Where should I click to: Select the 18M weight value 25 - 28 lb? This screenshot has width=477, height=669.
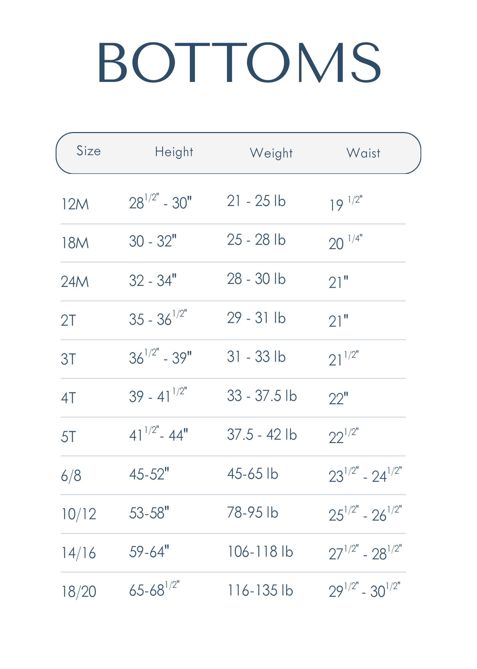coord(256,240)
